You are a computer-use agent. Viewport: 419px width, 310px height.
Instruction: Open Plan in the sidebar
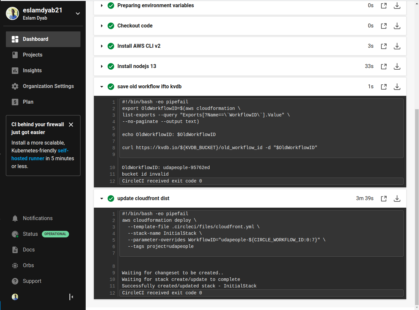pyautogui.click(x=43, y=102)
